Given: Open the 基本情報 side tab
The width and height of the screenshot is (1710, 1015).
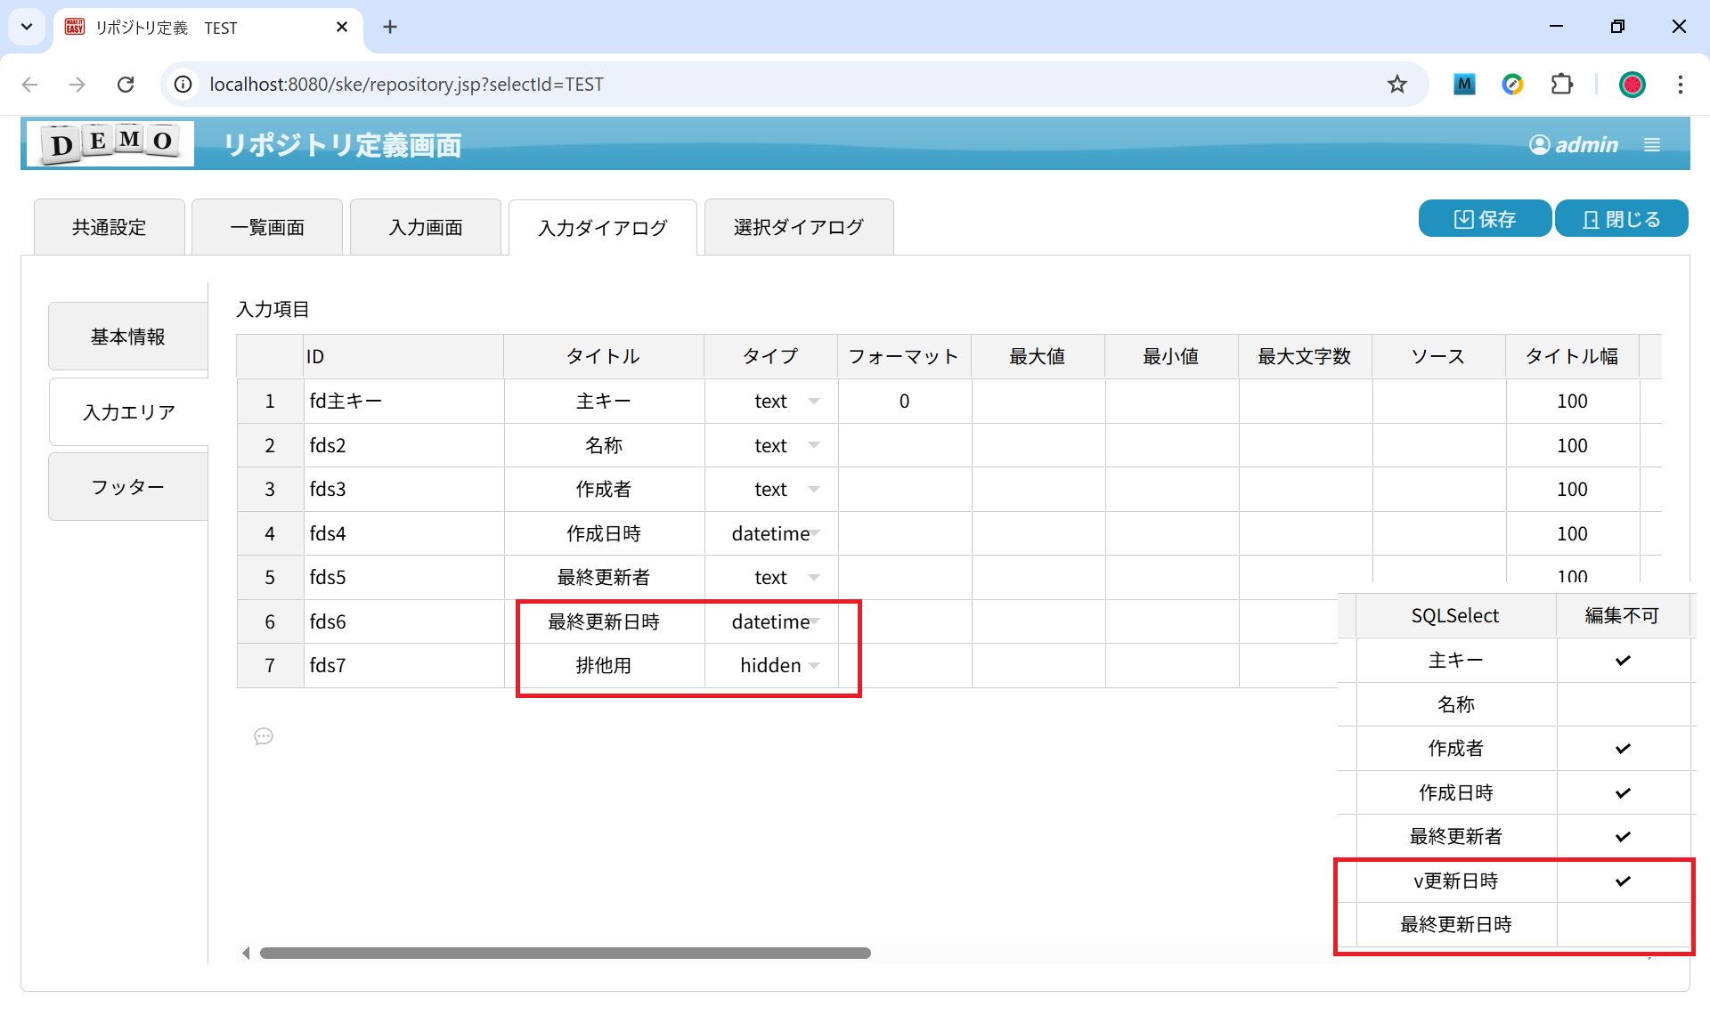Looking at the screenshot, I should click(128, 337).
